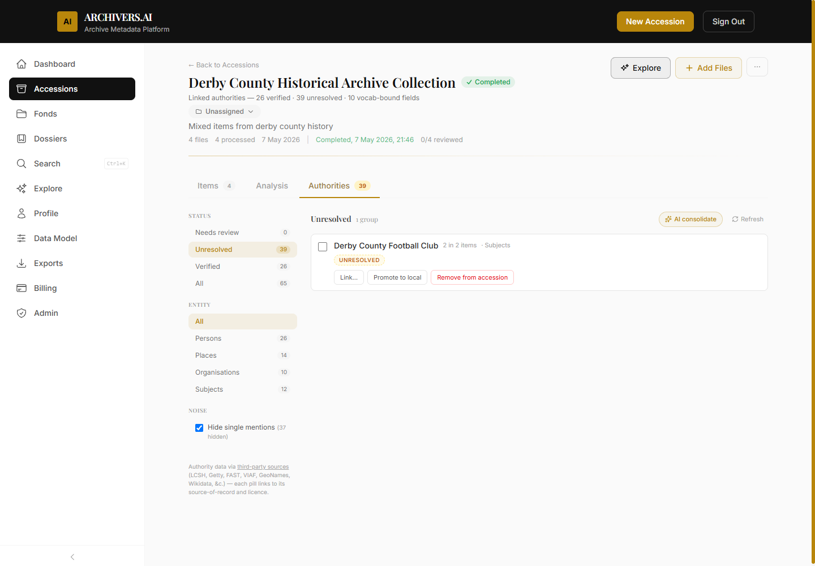Click Promote to local
Image resolution: width=815 pixels, height=566 pixels.
[397, 277]
